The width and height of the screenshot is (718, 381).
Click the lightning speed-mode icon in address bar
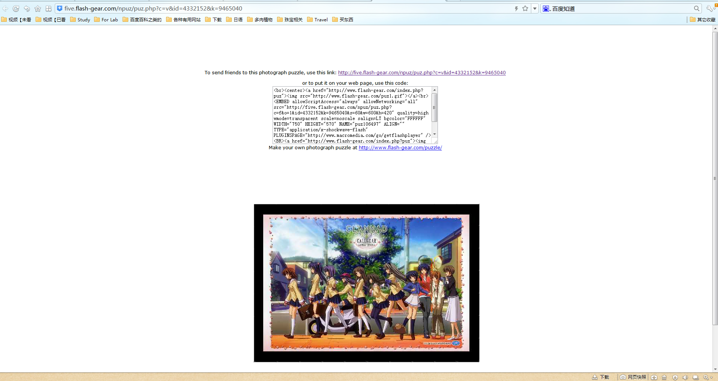pos(516,9)
